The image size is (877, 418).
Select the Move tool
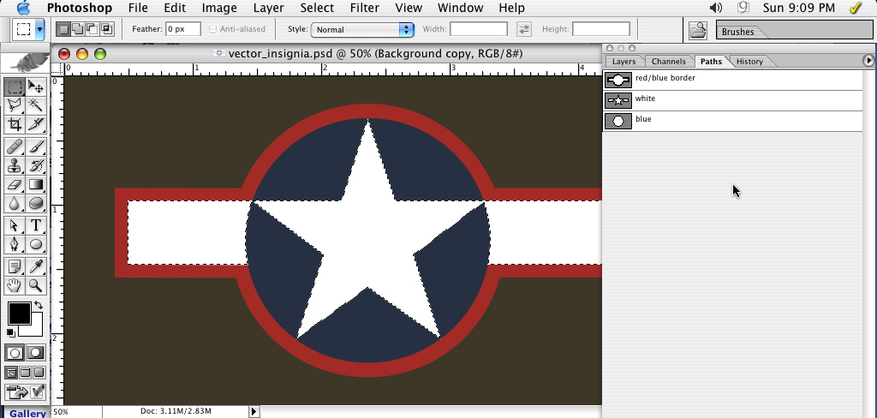click(36, 87)
